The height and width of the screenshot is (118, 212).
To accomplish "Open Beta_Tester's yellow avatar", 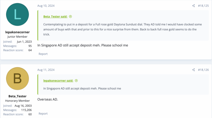I will 17,79.
